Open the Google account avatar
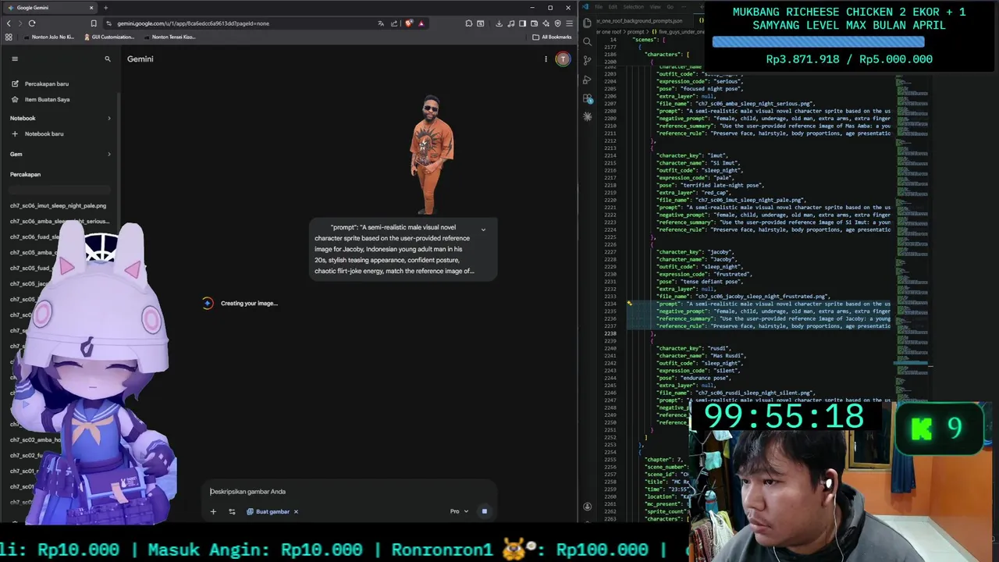This screenshot has width=999, height=562. pyautogui.click(x=563, y=59)
